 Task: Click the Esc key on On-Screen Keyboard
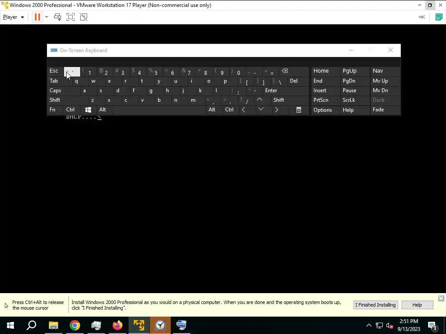pyautogui.click(x=55, y=71)
